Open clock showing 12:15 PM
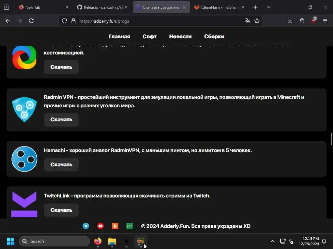Viewport: 333px width, 249px height. click(309, 241)
